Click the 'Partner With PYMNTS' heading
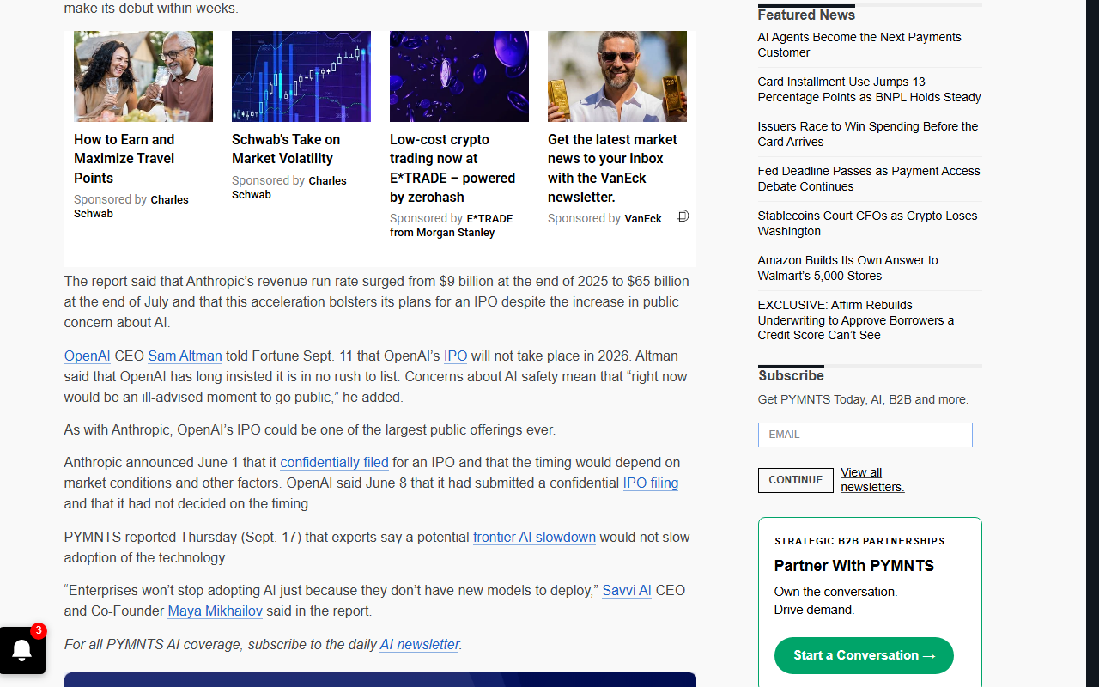The width and height of the screenshot is (1099, 687). click(854, 566)
